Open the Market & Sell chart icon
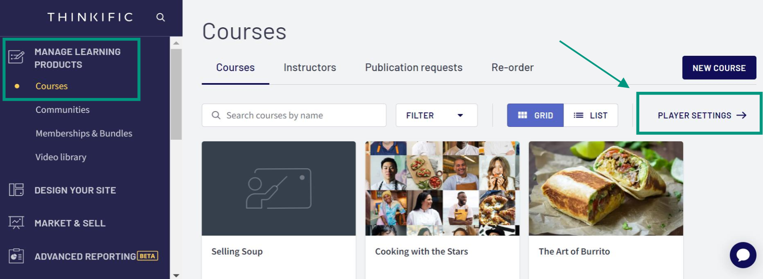This screenshot has height=279, width=763. pyautogui.click(x=16, y=222)
